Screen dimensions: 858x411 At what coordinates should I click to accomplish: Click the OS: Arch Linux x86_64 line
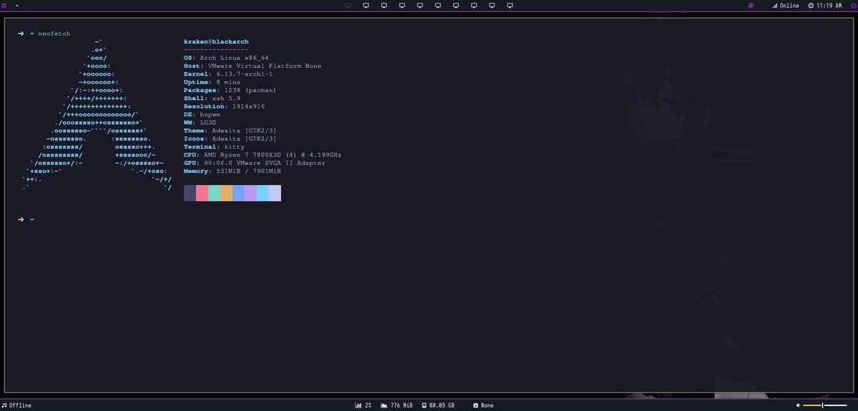(226, 58)
